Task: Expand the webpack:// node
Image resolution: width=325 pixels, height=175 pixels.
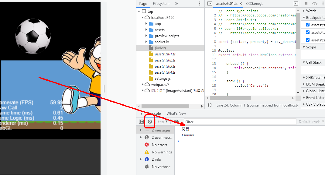Action: coord(142,84)
